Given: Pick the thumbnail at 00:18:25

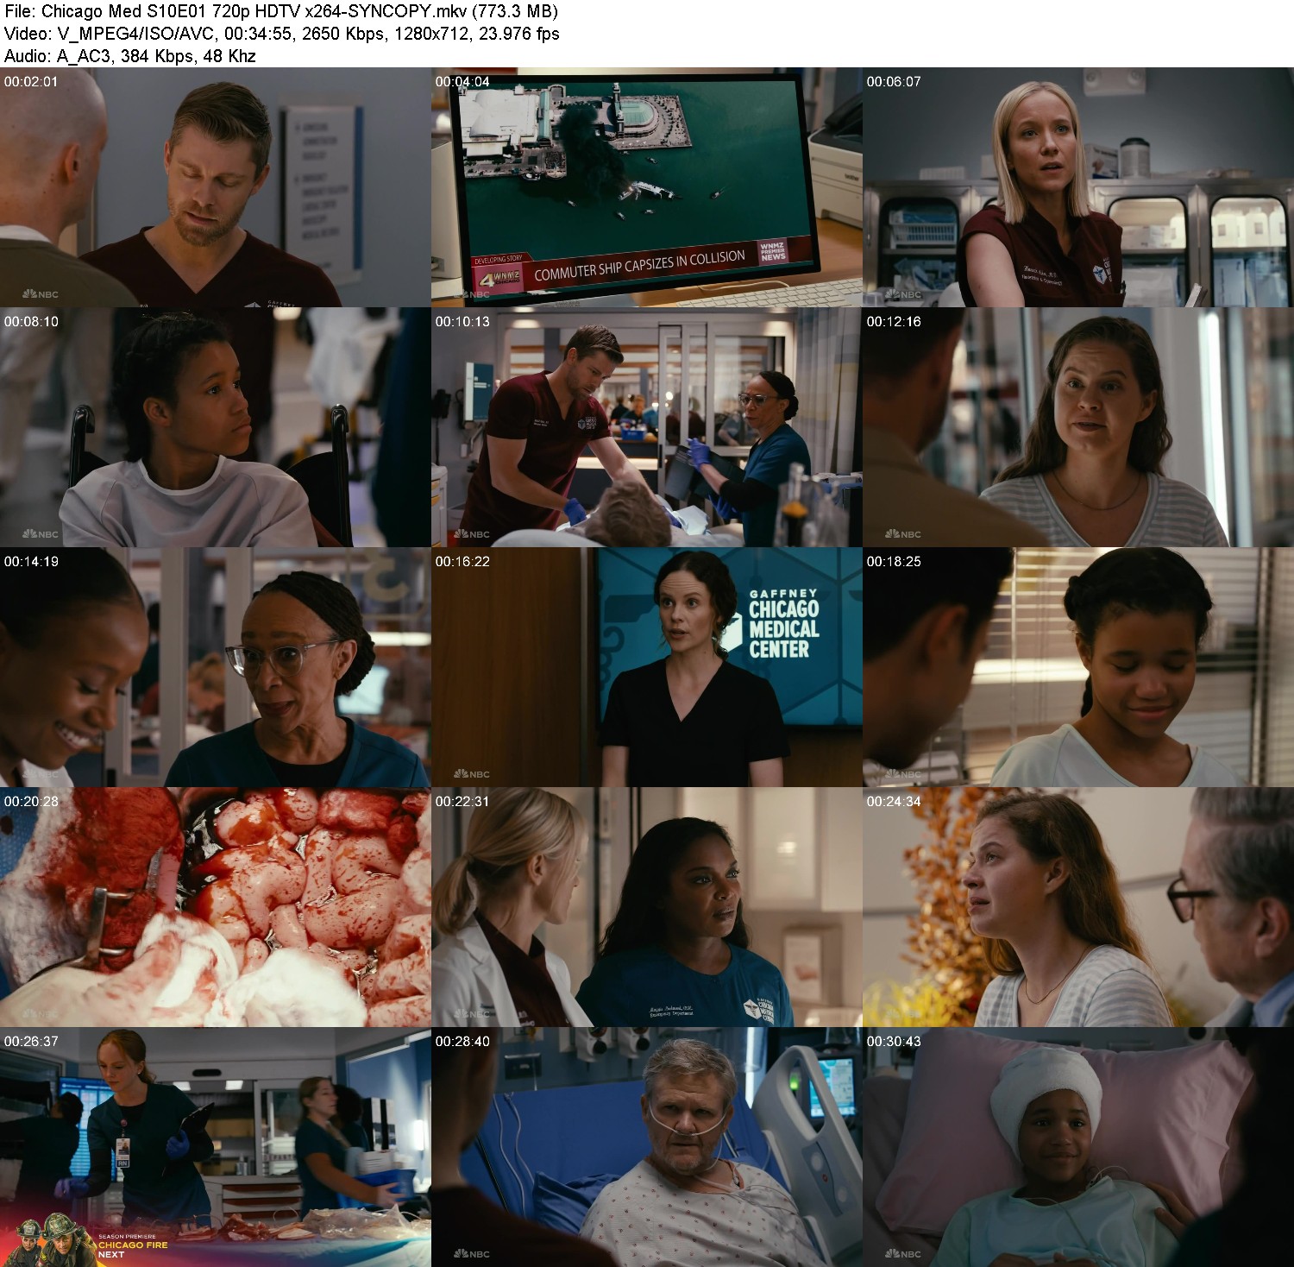Looking at the screenshot, I should (x=1078, y=667).
